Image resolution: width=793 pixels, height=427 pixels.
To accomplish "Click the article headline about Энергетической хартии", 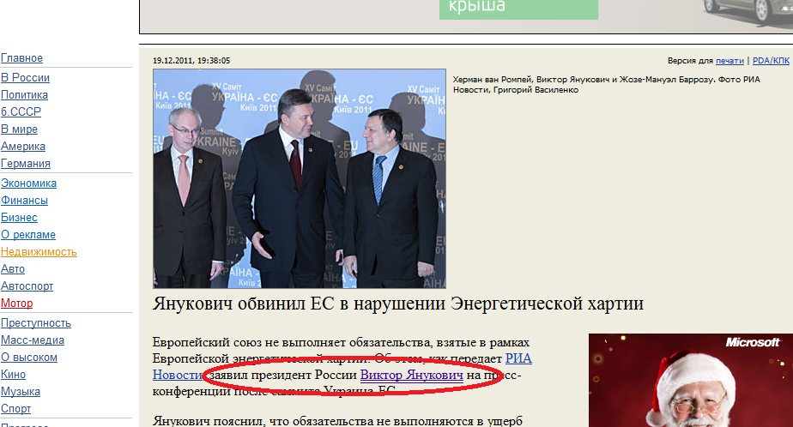I will (x=398, y=304).
